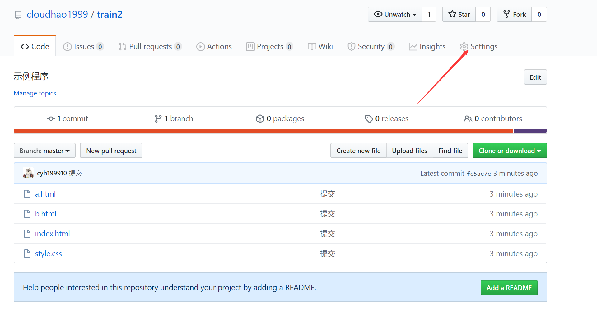Open cyh199910 author link

click(x=52, y=173)
